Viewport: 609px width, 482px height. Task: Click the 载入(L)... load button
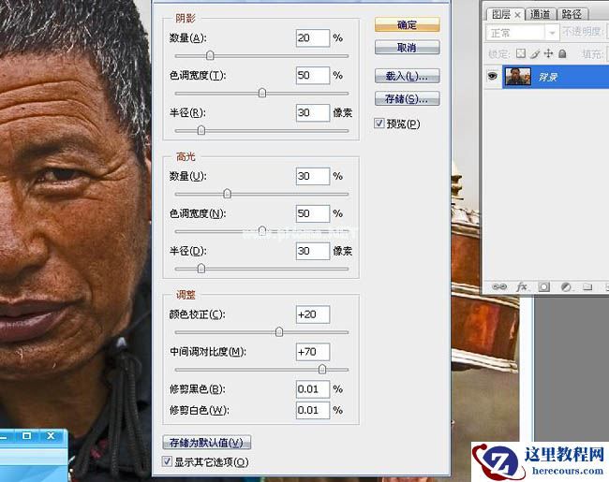(407, 76)
